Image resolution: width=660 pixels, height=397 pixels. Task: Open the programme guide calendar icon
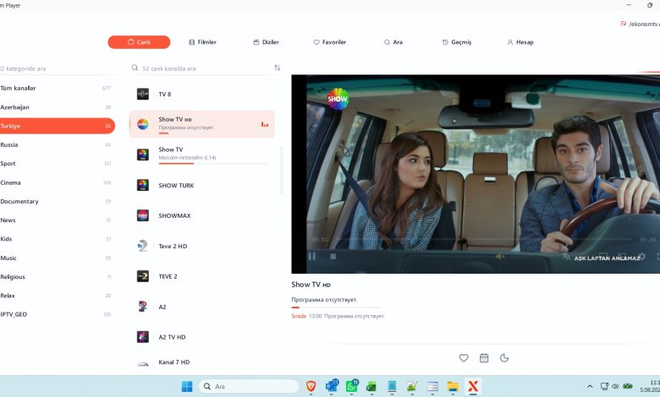click(x=484, y=358)
